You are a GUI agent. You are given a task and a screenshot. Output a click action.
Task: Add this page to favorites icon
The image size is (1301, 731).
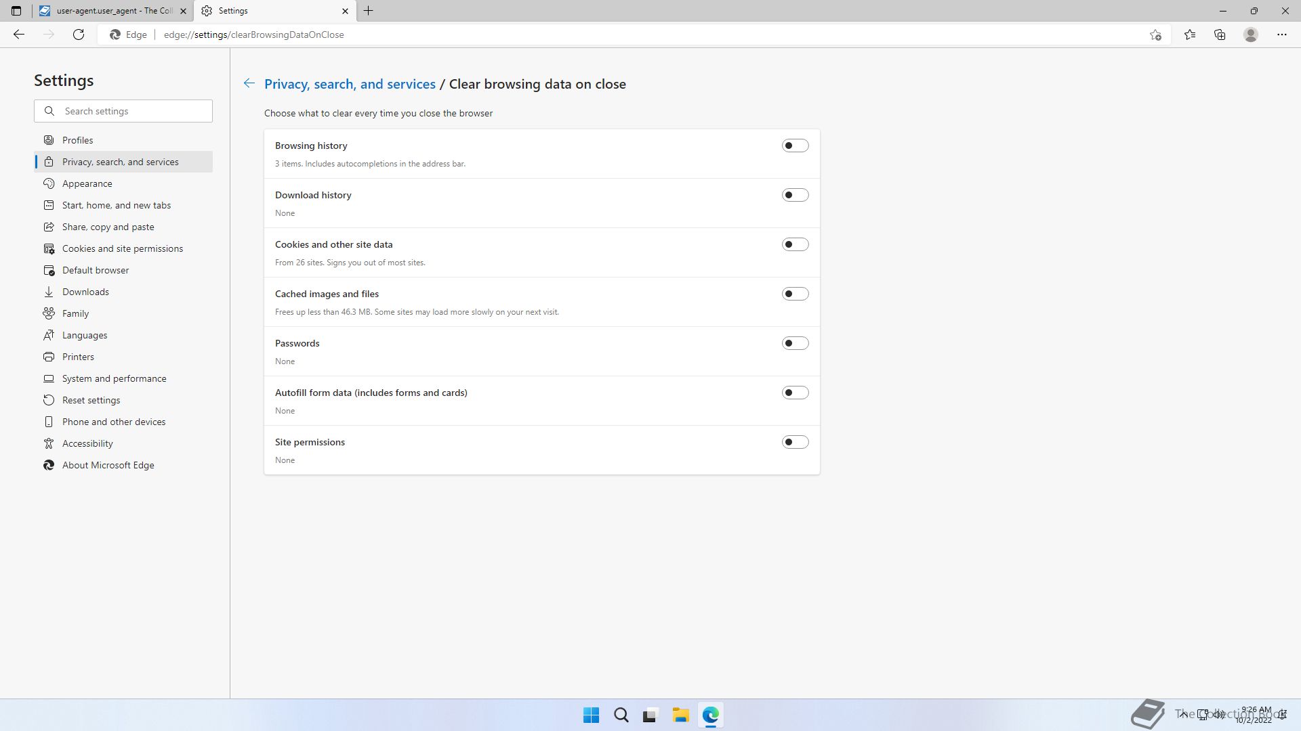pos(1155,35)
